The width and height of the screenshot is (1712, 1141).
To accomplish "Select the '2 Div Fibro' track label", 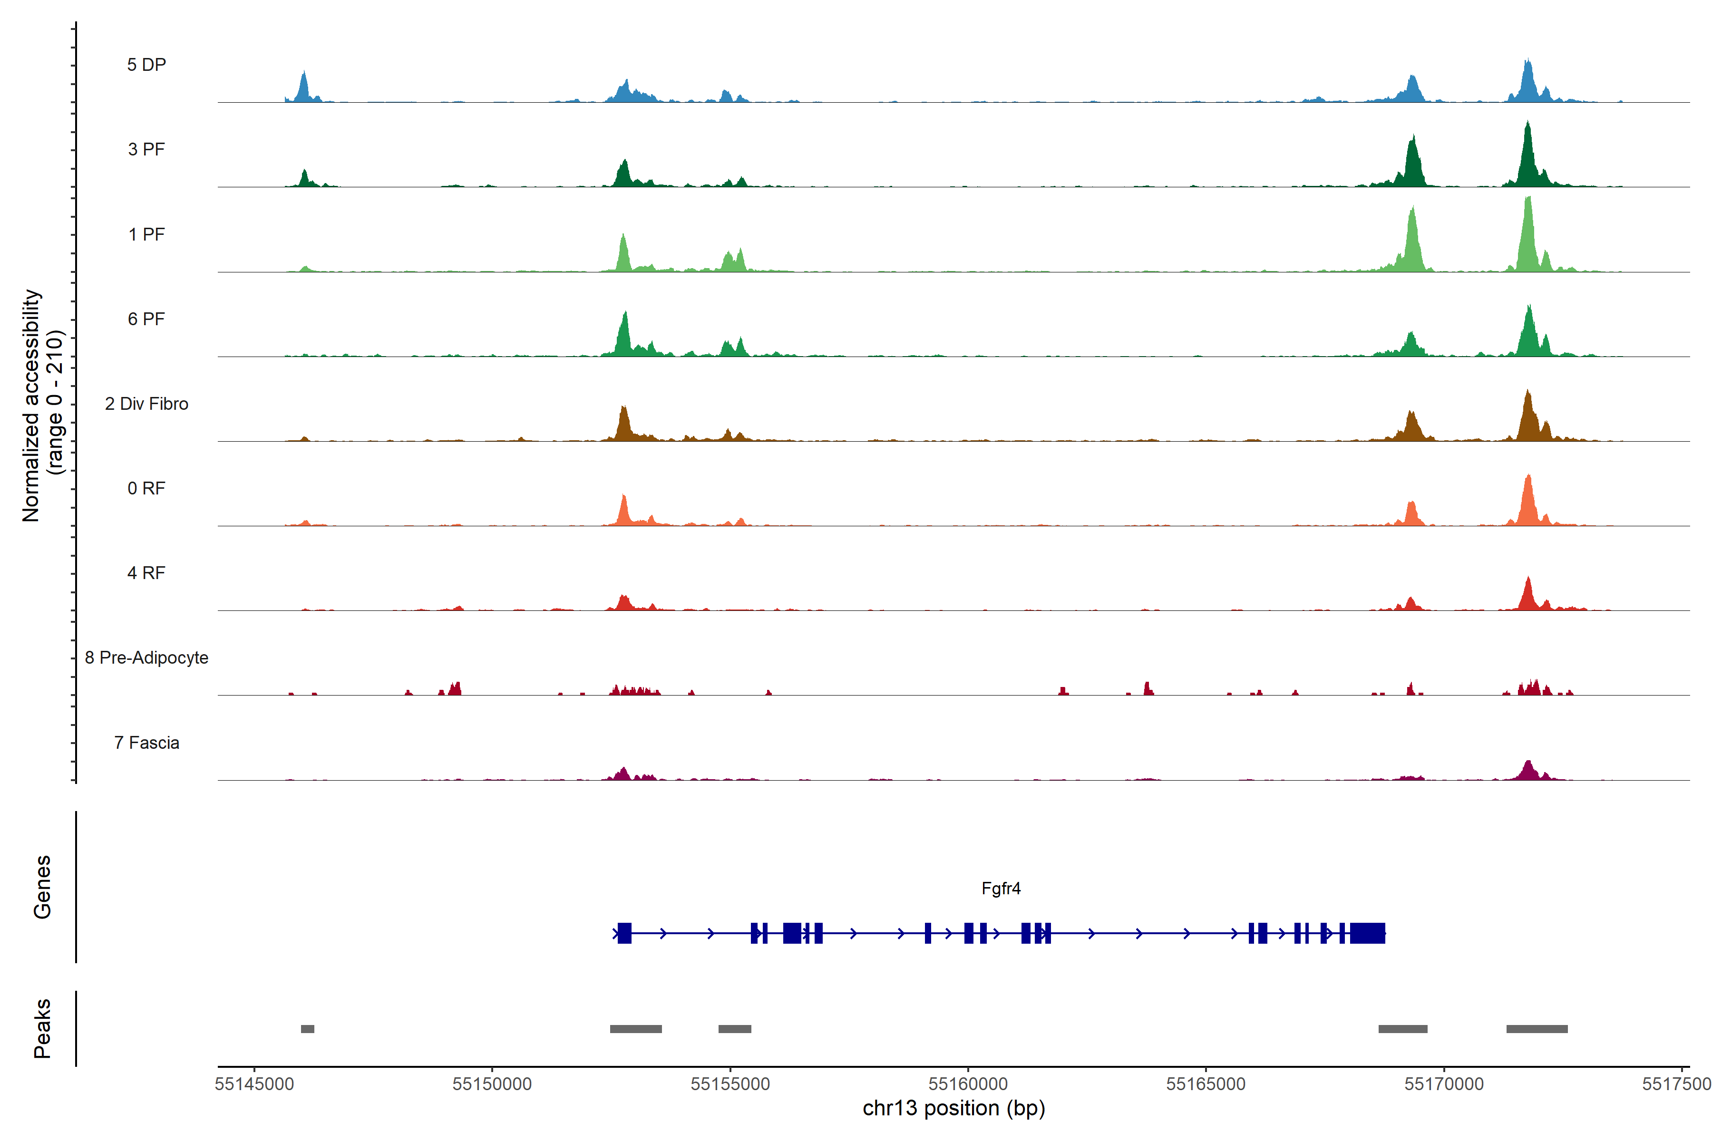I will click(x=146, y=404).
